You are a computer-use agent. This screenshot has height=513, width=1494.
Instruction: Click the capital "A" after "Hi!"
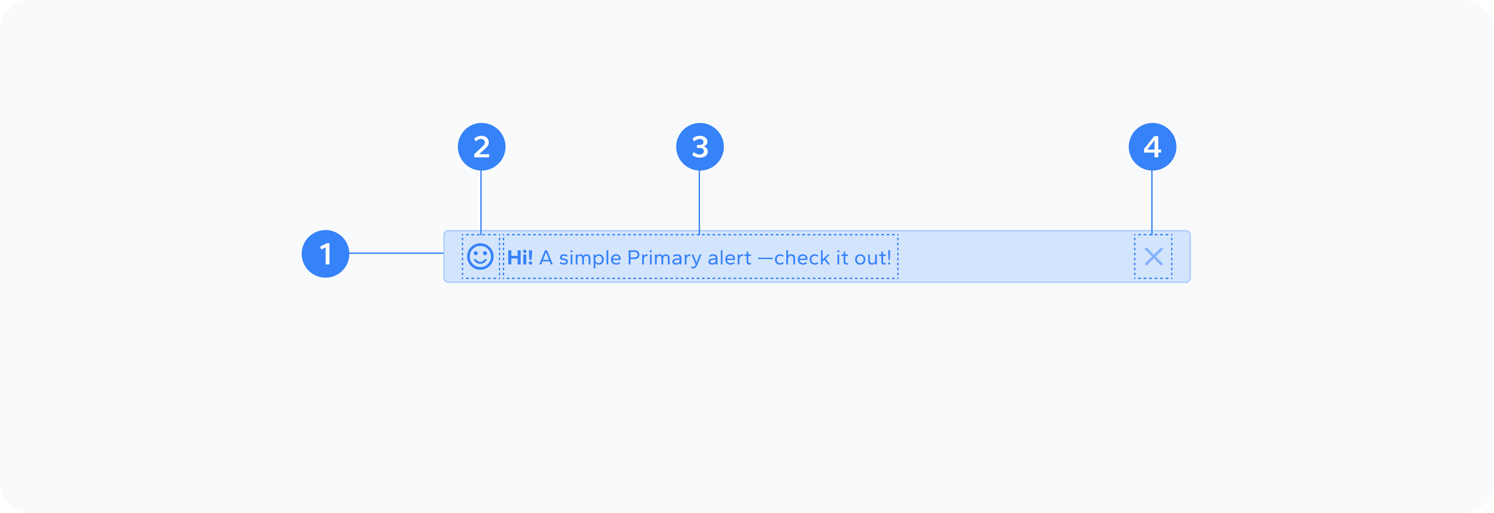pos(546,257)
